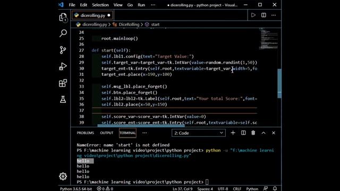Image resolution: width=340 pixels, height=191 pixels.
Task: Close the terminal panel
Action: tap(274, 133)
